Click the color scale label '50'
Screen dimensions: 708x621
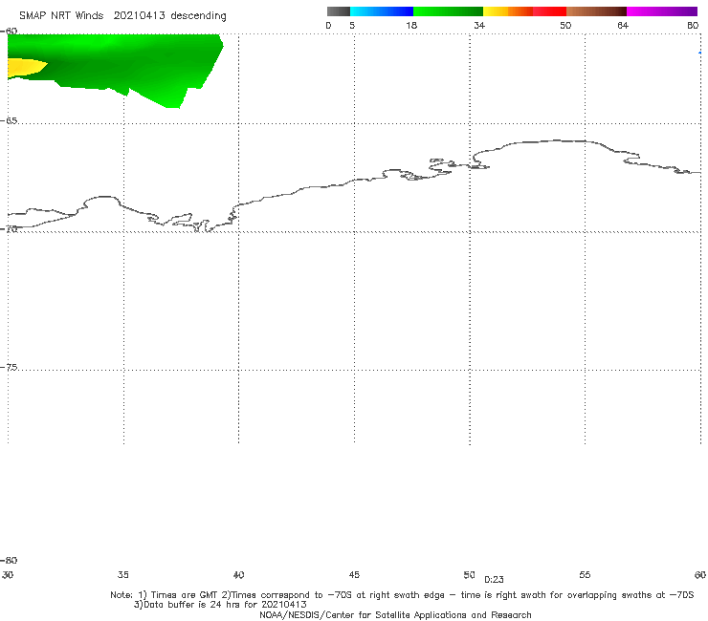565,26
